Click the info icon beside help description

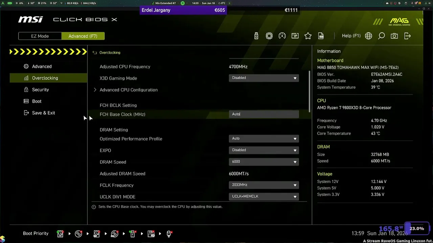pyautogui.click(x=94, y=207)
